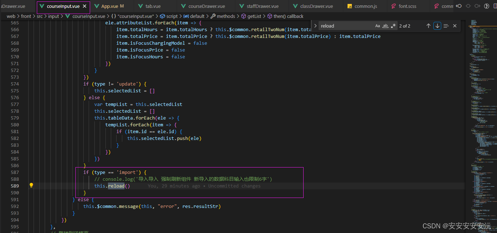Click the git blame 'You, 29 minutes ago' annotation
The image size is (497, 233).
point(204,186)
